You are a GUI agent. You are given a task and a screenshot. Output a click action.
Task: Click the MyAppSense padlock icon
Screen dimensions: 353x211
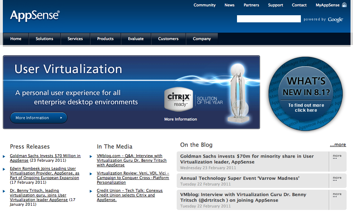click(x=344, y=5)
